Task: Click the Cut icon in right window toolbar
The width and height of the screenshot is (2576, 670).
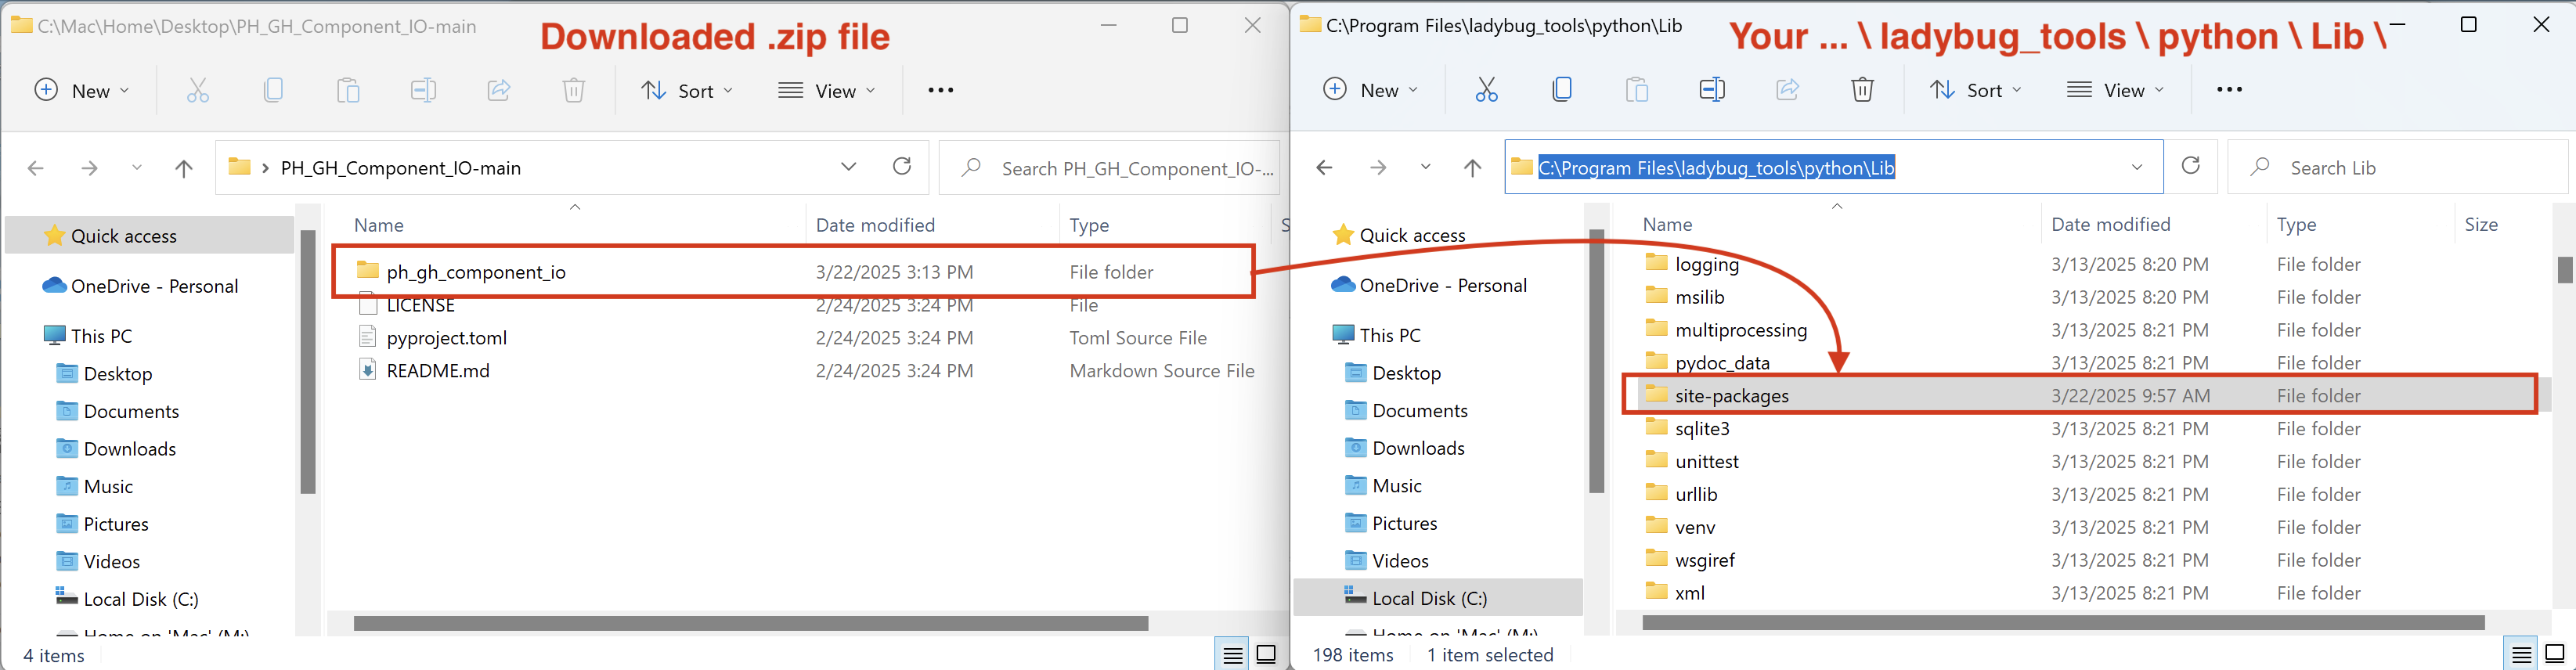Action: tap(1486, 90)
